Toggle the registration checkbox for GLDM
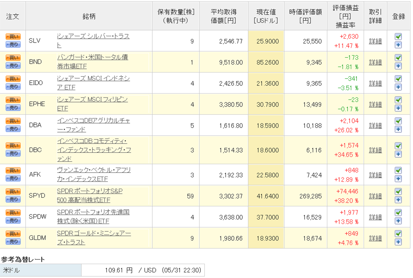 (398, 234)
